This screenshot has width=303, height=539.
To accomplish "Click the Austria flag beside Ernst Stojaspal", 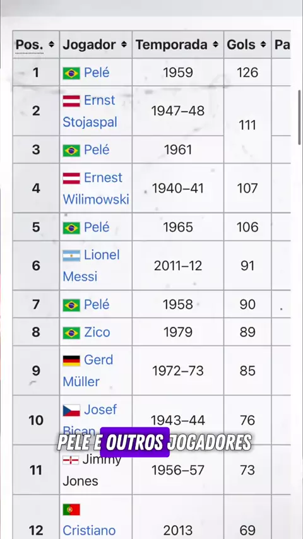I will (x=71, y=101).
